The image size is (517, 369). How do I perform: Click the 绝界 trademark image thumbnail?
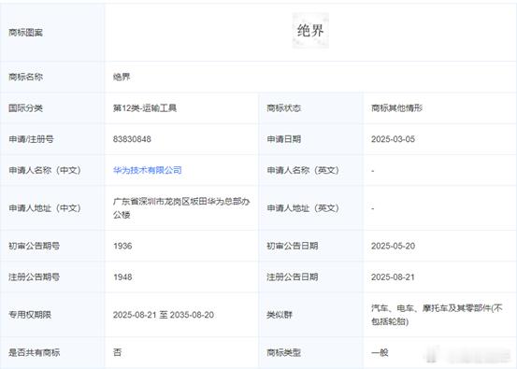click(x=310, y=31)
